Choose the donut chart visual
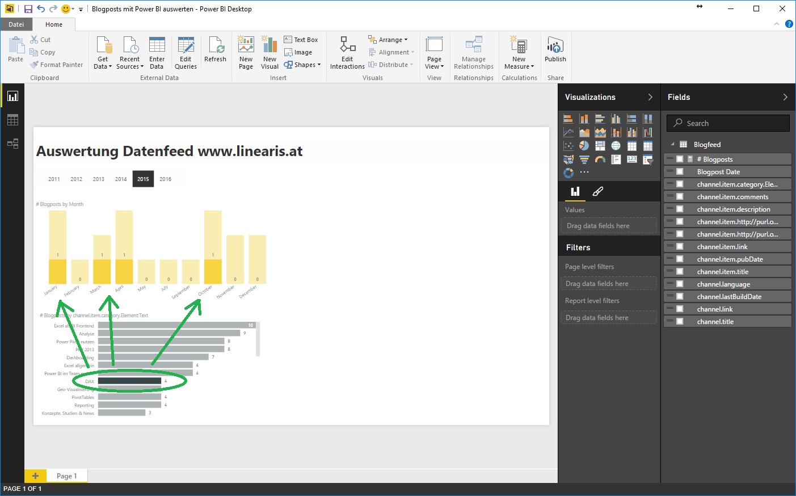Image resolution: width=796 pixels, height=496 pixels. click(568, 173)
